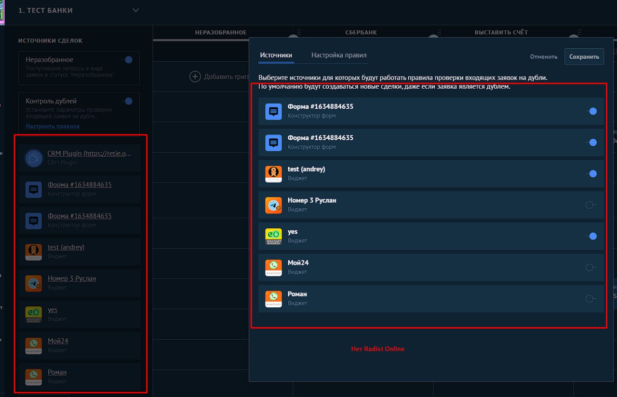Click the plus icon next to Добавить триггер

[x=195, y=76]
